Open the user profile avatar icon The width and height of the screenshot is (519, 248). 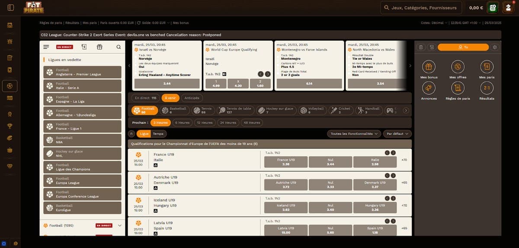pyautogui.click(x=509, y=7)
